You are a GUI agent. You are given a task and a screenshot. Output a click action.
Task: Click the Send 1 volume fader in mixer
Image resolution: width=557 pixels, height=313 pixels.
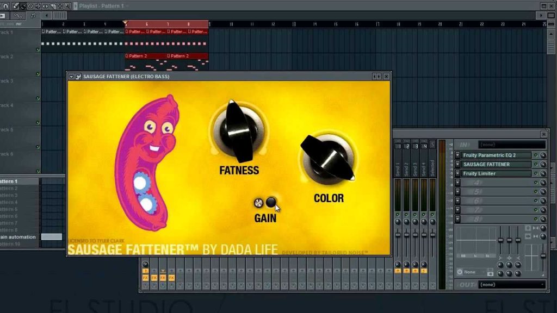coord(398,235)
